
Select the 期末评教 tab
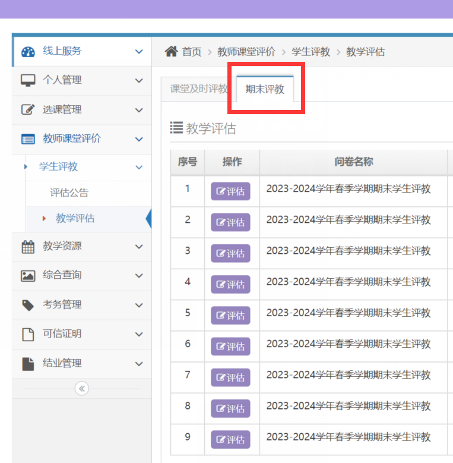click(x=265, y=90)
